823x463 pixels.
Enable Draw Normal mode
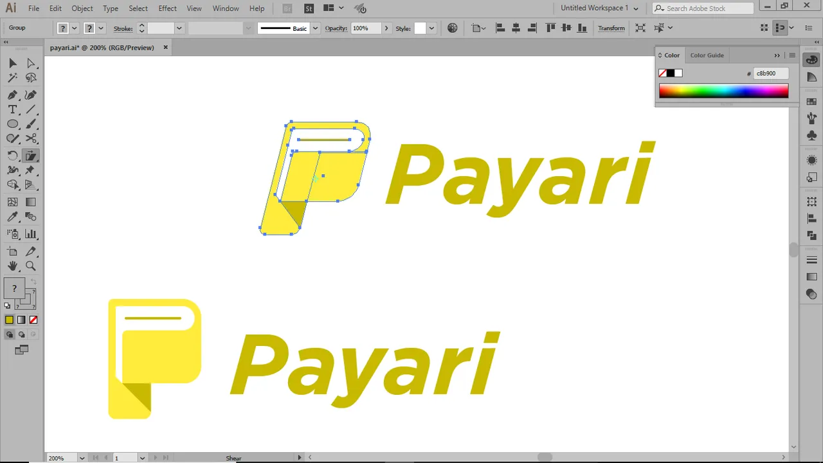[x=9, y=334]
